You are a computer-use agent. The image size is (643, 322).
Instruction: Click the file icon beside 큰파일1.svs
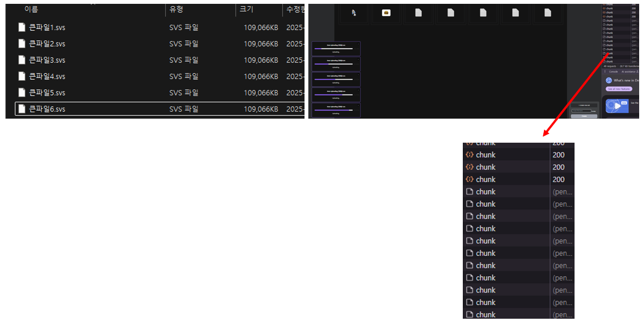click(22, 27)
